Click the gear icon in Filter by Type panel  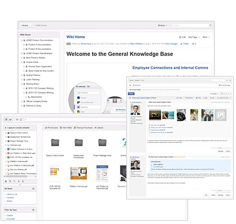(33, 210)
